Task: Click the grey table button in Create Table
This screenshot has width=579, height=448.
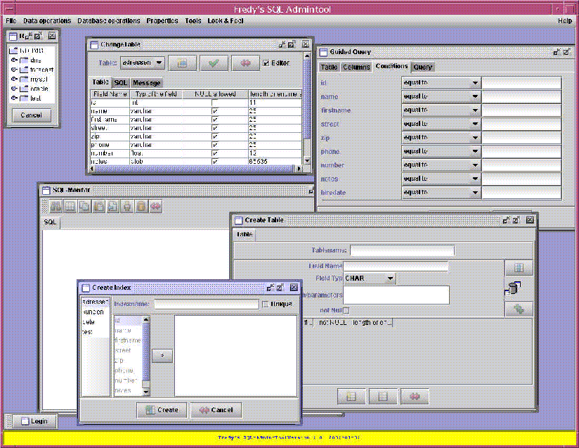Action: pyautogui.click(x=383, y=397)
